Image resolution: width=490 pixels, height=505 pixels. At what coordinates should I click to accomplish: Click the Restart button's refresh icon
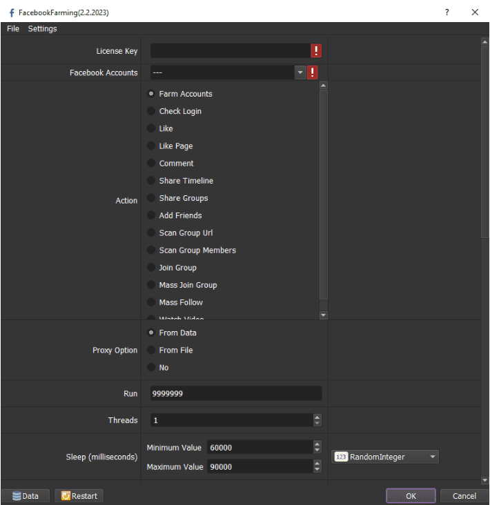point(66,495)
